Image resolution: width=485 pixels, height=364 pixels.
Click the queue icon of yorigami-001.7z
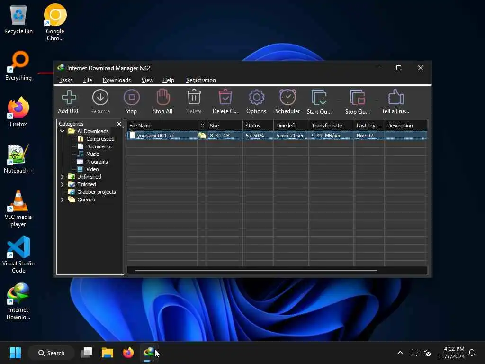202,136
